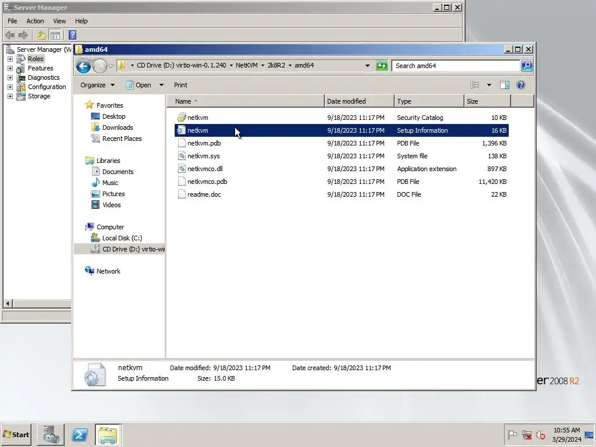
Task: Click Server Manager show/hide console tree icon
Action: (x=55, y=36)
